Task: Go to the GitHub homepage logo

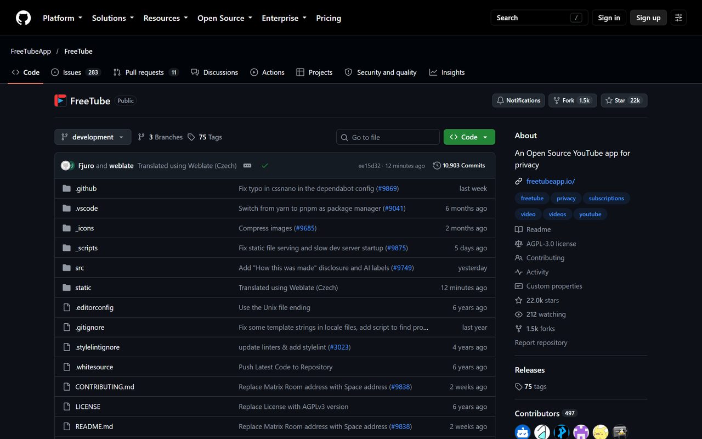Action: click(x=23, y=18)
